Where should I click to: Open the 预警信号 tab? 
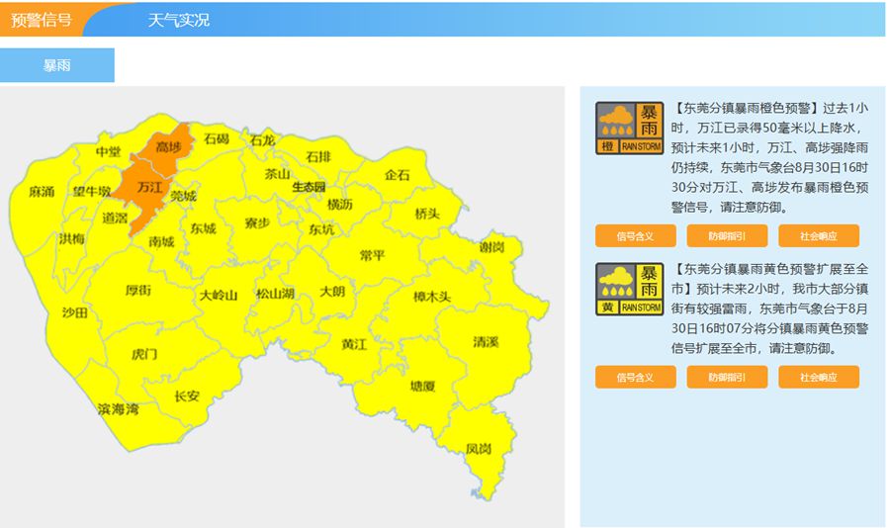[x=41, y=20]
